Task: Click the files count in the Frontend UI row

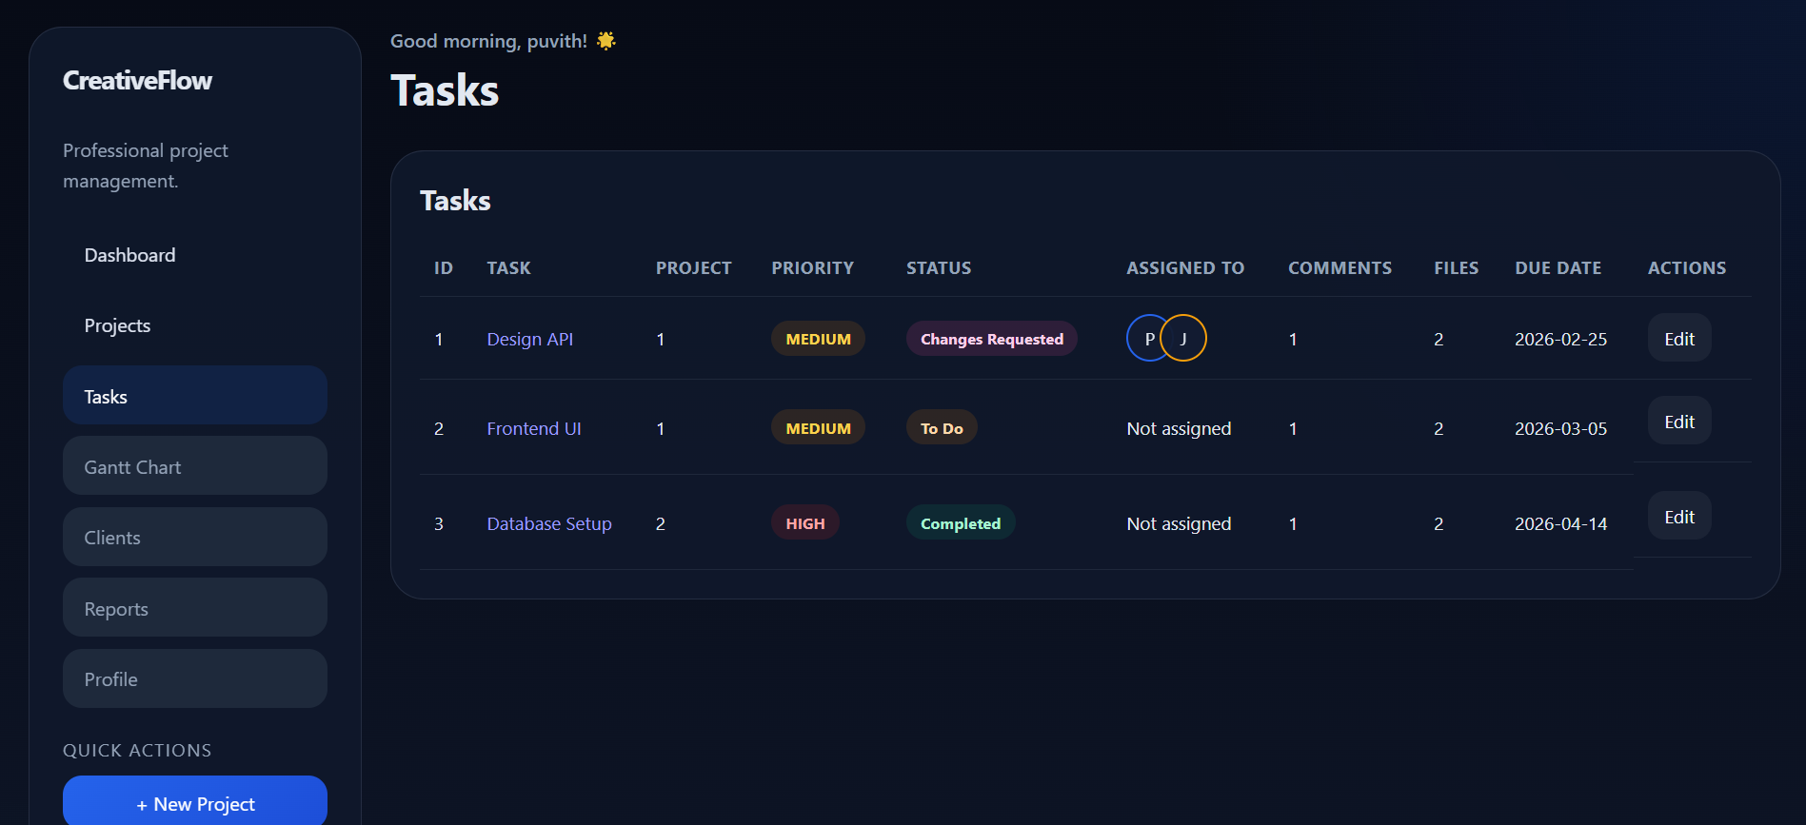Action: (x=1439, y=428)
